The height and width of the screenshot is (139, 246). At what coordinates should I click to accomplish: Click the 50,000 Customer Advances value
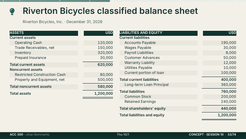(x=230, y=58)
